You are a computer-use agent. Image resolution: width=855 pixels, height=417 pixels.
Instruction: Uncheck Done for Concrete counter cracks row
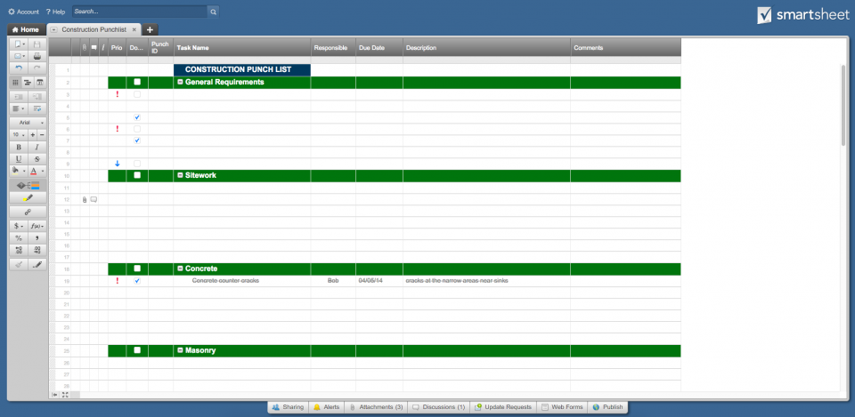137,280
